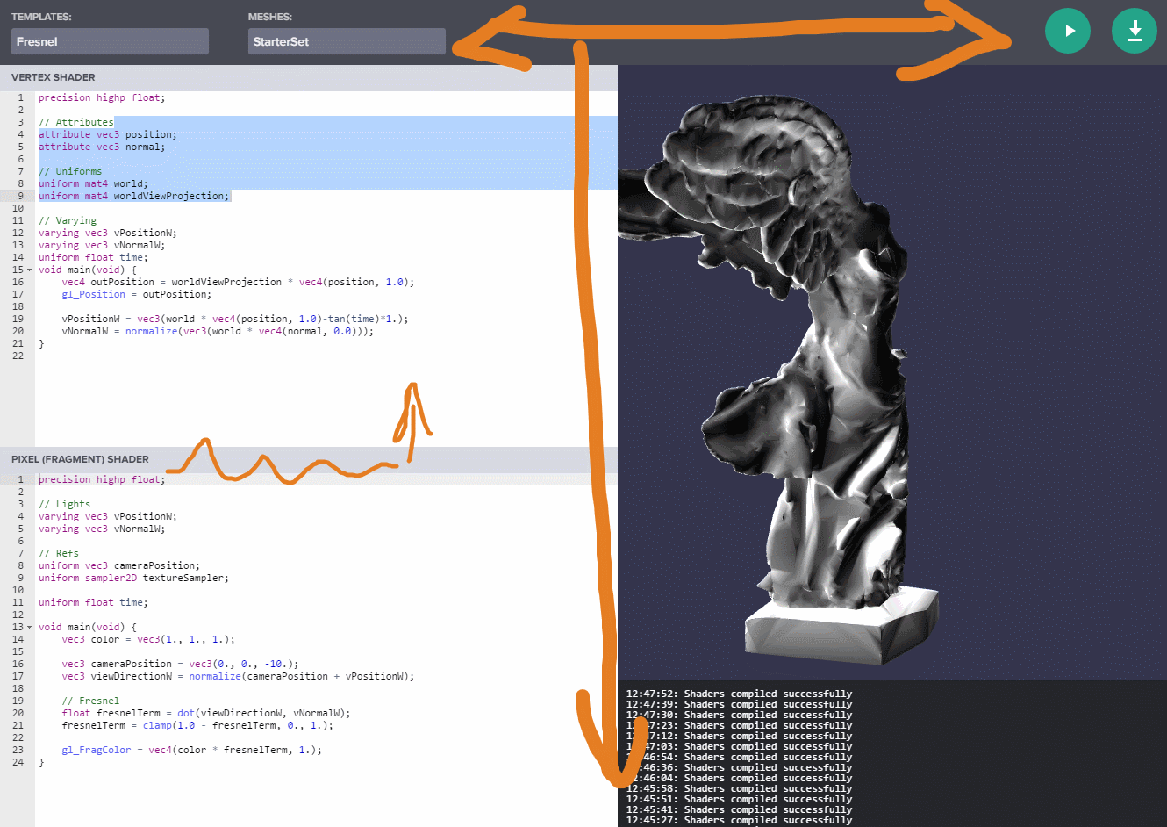This screenshot has width=1167, height=827.
Task: Click the vNormalW normalize line in vertex shader
Action: tap(218, 331)
